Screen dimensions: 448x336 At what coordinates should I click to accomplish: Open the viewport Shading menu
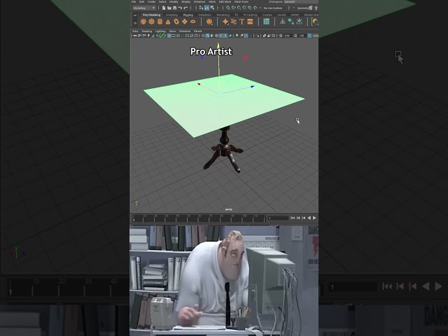click(146, 31)
